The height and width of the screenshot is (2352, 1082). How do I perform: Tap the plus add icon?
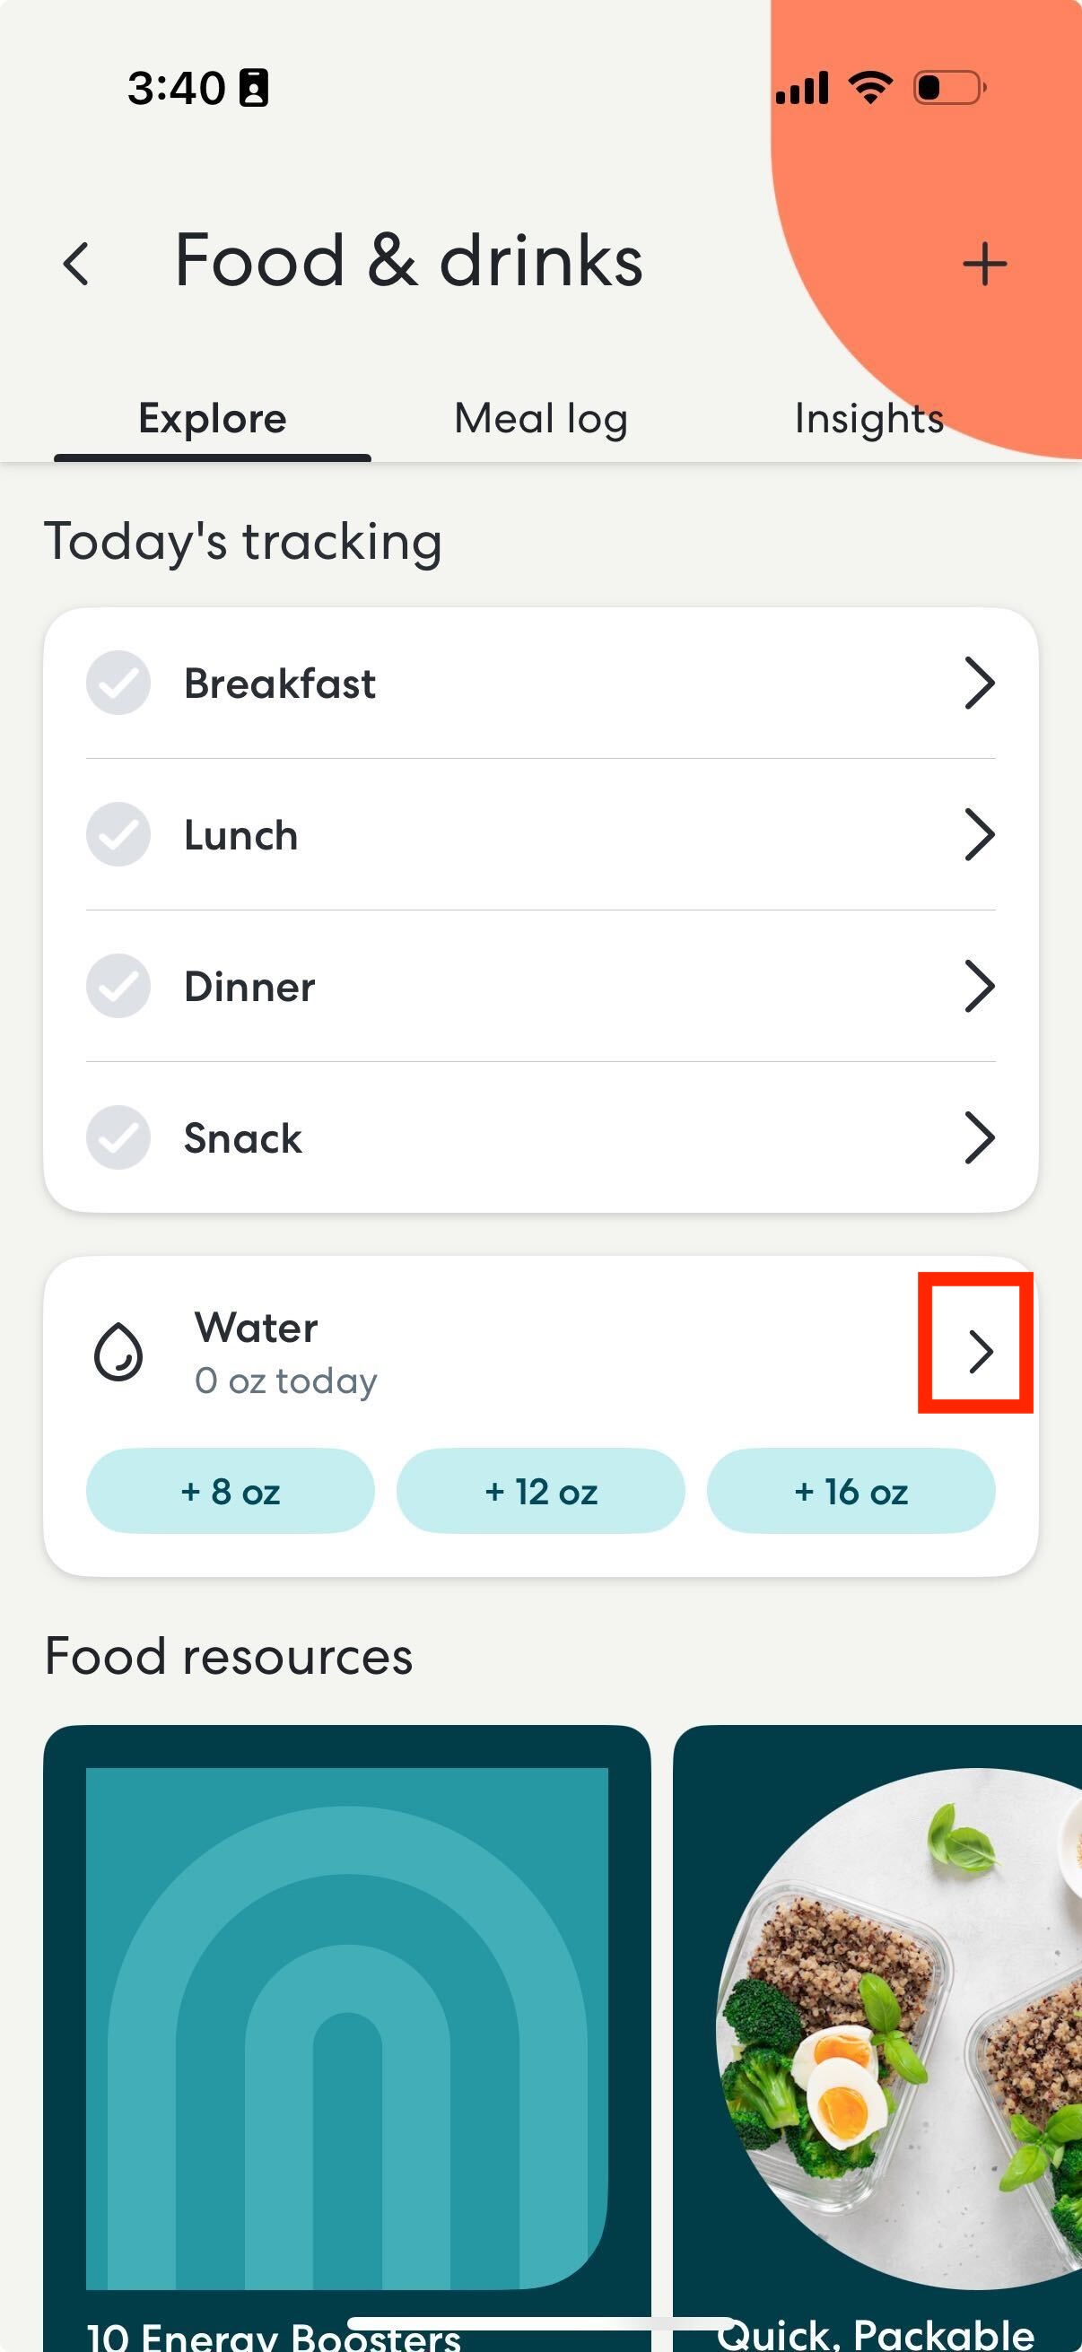click(984, 264)
